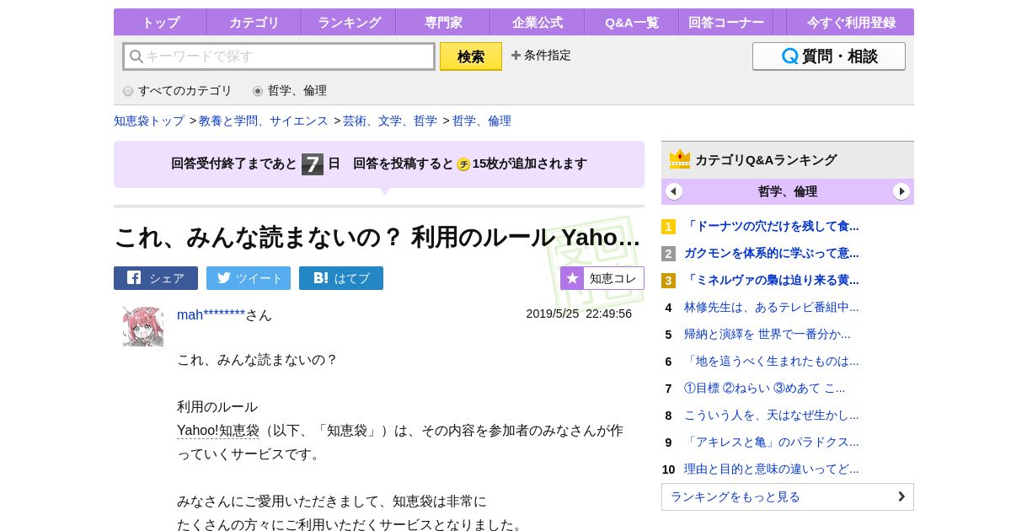Click post timestamp 2019/5/25 22:49:56
1011x531 pixels.
tap(579, 314)
